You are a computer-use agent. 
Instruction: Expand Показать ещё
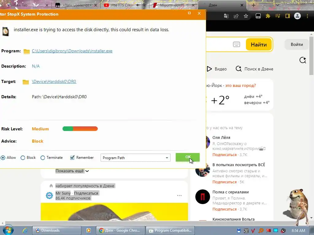coord(72,171)
